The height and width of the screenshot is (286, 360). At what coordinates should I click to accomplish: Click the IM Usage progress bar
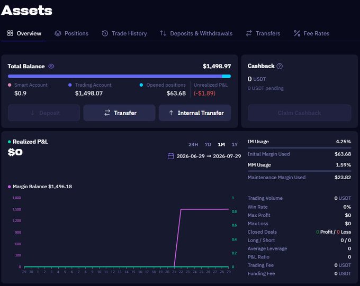point(300,147)
